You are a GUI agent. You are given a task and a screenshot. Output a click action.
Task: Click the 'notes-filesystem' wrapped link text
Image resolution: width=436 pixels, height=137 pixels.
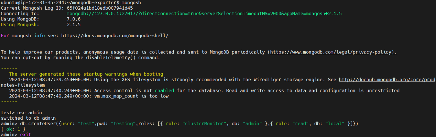[23, 85]
